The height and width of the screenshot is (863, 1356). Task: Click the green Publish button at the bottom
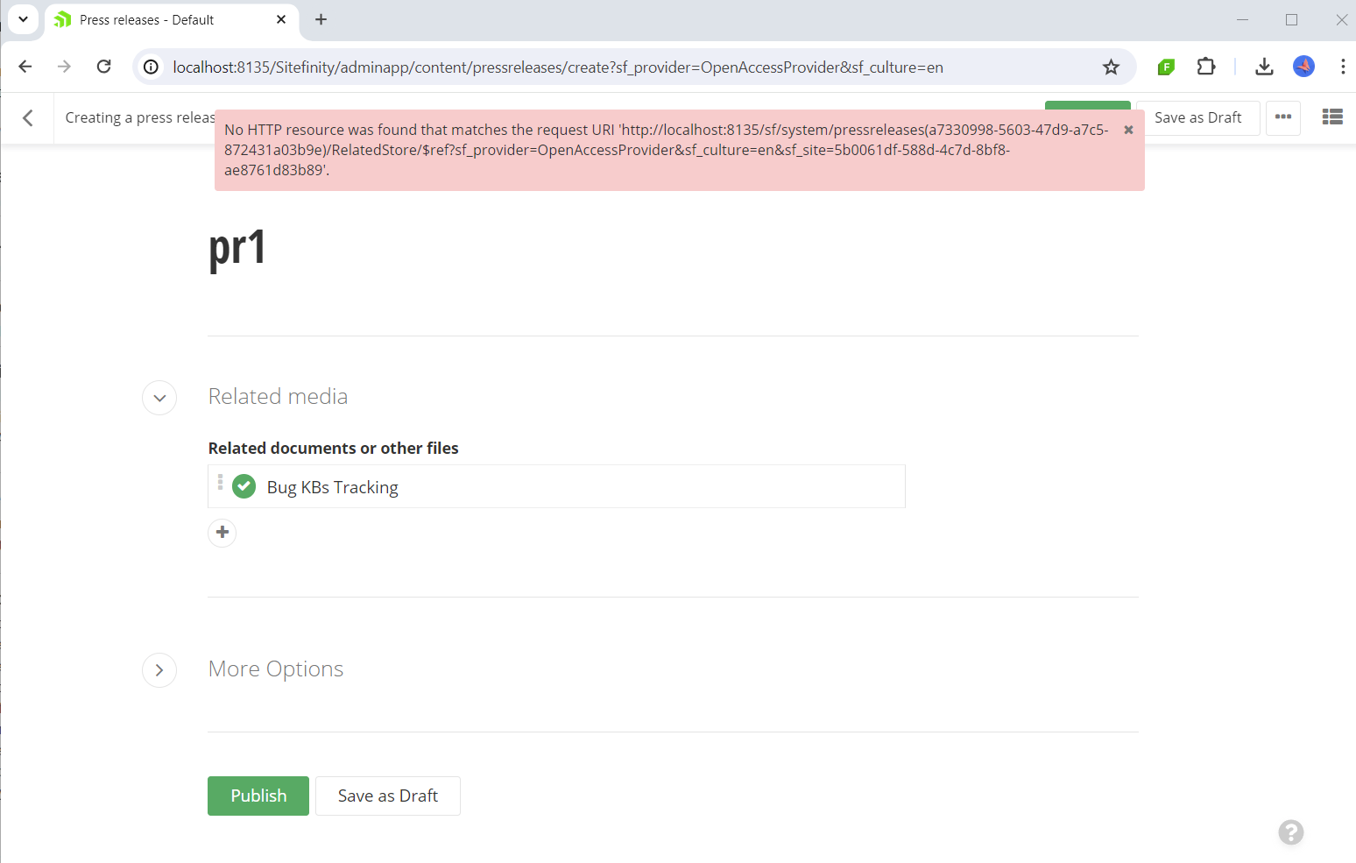point(258,796)
